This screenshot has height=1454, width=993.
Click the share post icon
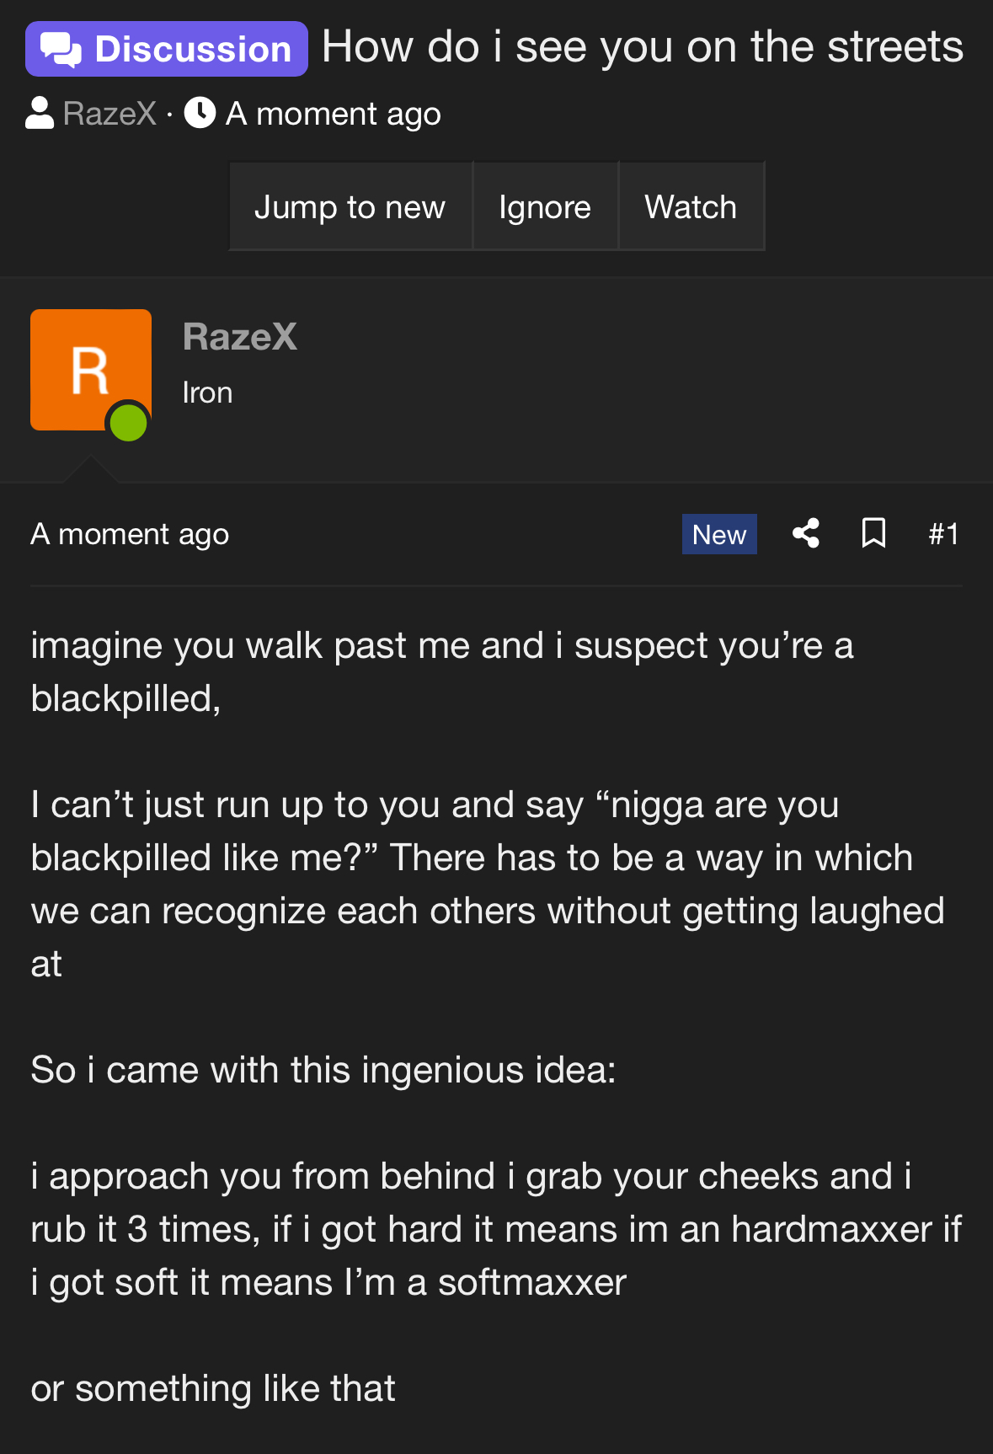click(x=806, y=533)
